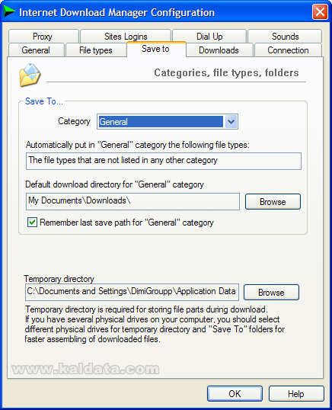Browse for the temporary directory
Image resolution: width=332 pixels, height=410 pixels.
click(x=271, y=292)
